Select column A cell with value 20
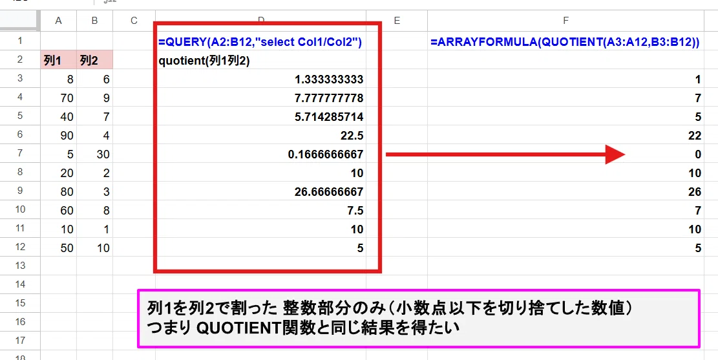 [58, 172]
